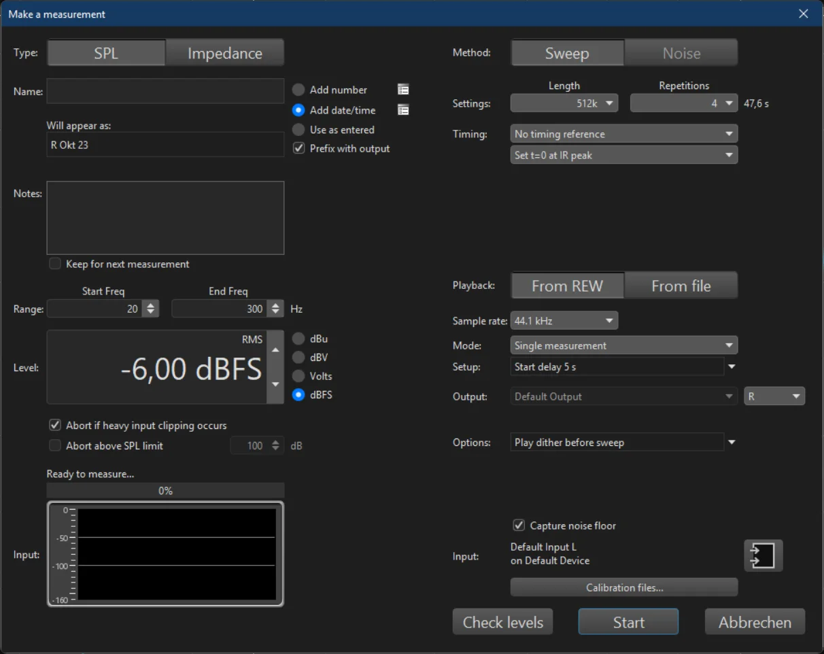Open the Repetitions dropdown
The width and height of the screenshot is (824, 654).
[684, 103]
